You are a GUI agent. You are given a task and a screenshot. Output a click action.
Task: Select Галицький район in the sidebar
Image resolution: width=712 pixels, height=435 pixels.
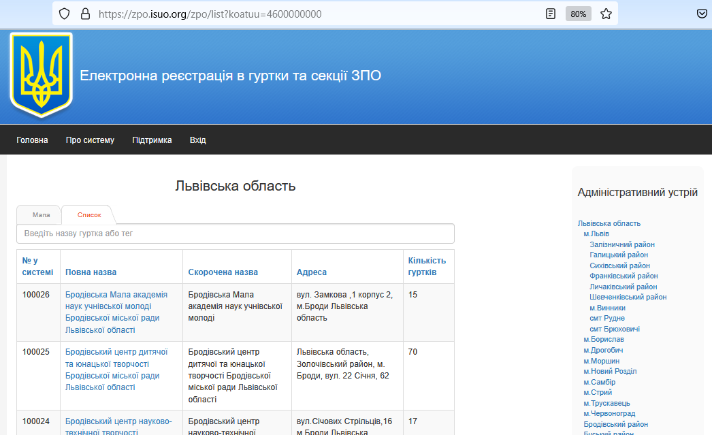(x=619, y=255)
